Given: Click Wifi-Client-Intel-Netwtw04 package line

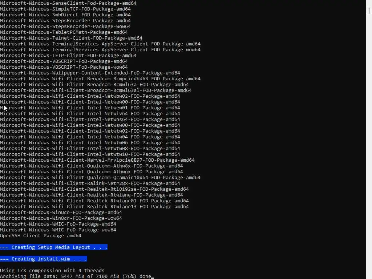Looking at the screenshot, I should coord(90,137).
